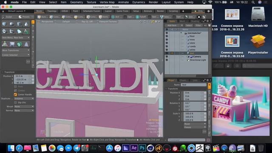Toggle visibility of trees item

coord(167,40)
